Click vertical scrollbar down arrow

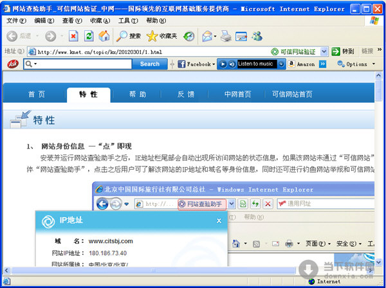tap(379, 262)
